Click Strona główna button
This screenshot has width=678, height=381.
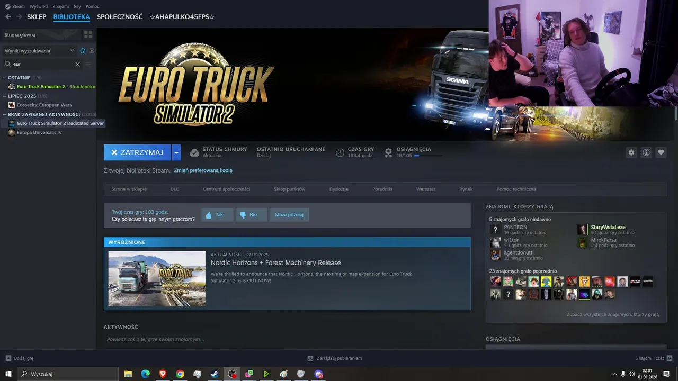tap(41, 34)
